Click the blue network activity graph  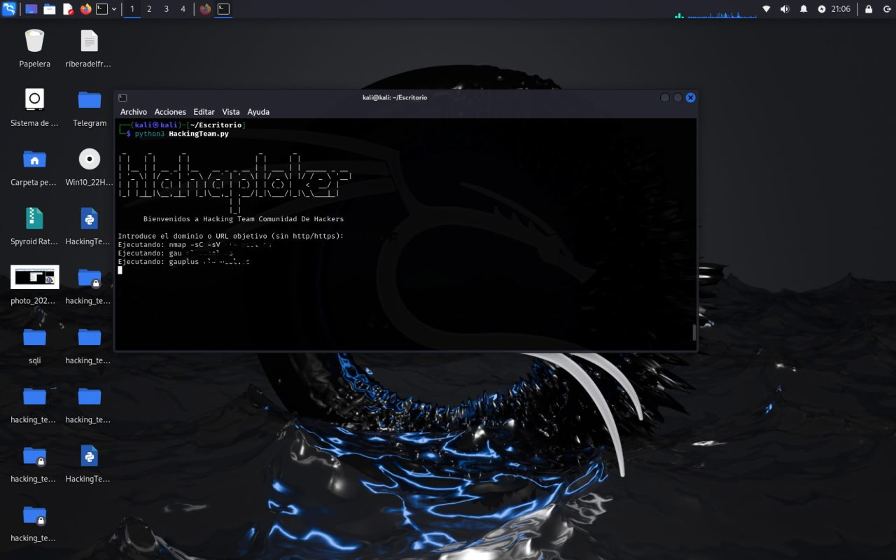[x=722, y=14]
